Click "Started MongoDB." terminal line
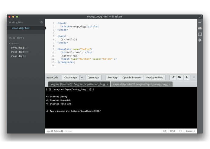The height and width of the screenshot is (149, 210). 58,100
